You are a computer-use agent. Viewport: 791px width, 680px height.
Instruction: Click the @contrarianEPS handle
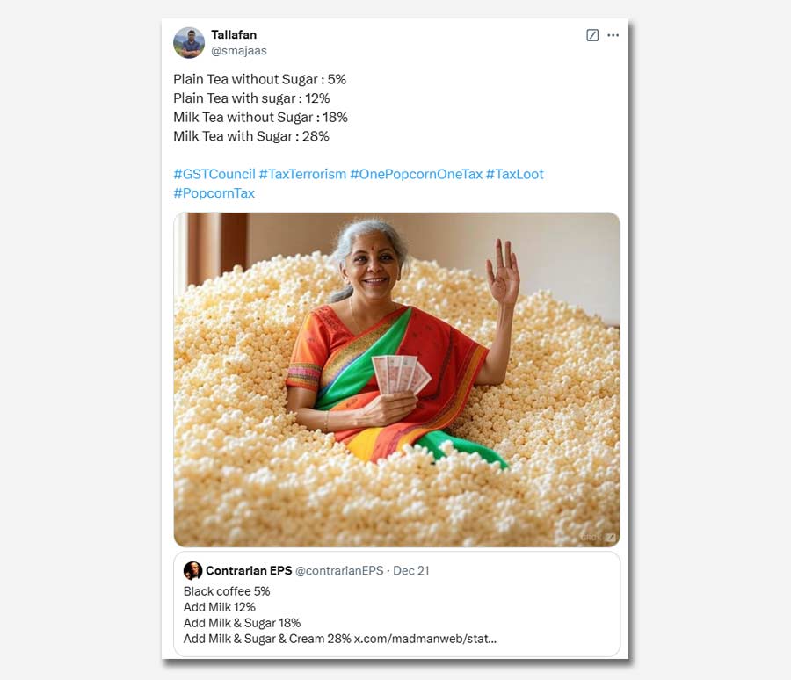click(339, 570)
